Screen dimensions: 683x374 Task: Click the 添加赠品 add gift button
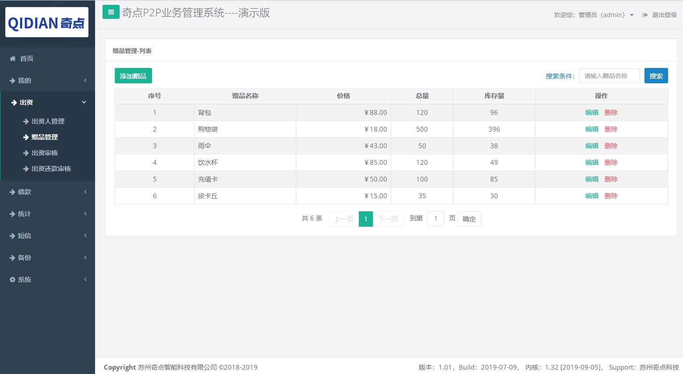coord(133,75)
